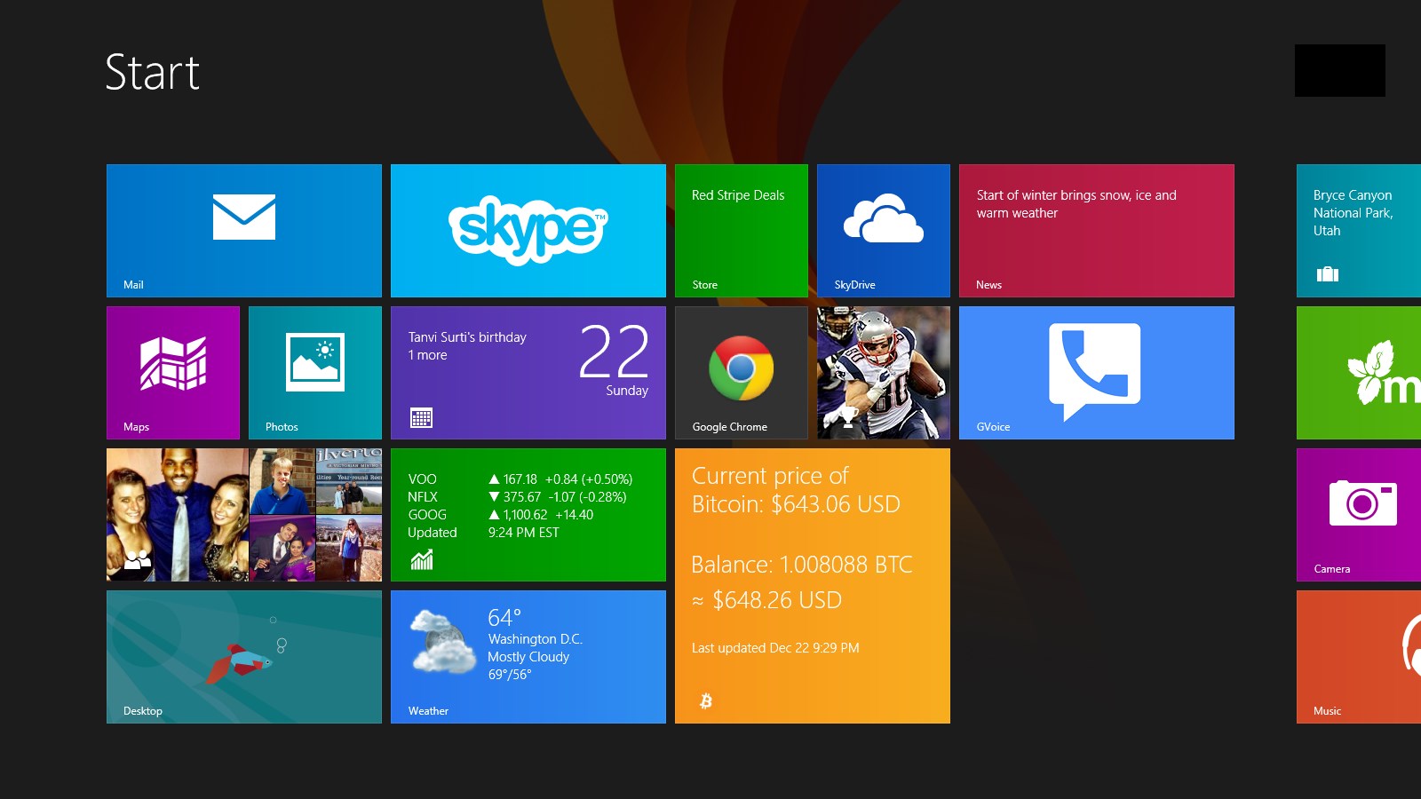Click the Desktop tile label
Image resolution: width=1421 pixels, height=799 pixels.
coord(143,711)
